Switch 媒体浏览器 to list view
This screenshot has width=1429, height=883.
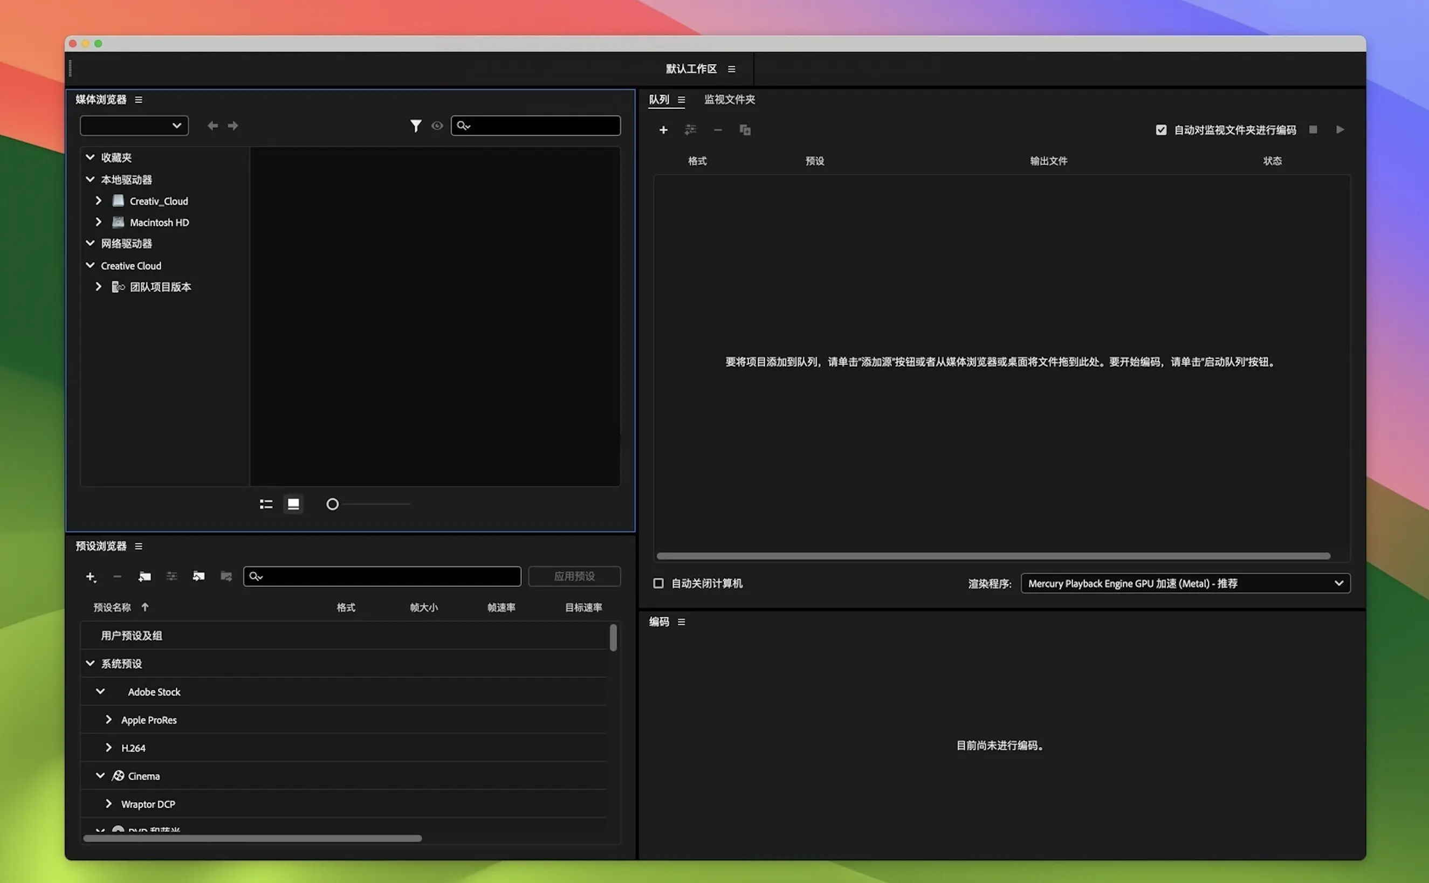(266, 504)
